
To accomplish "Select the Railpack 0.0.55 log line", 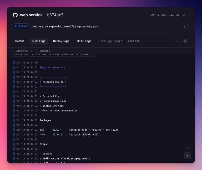I will [x=53, y=82].
